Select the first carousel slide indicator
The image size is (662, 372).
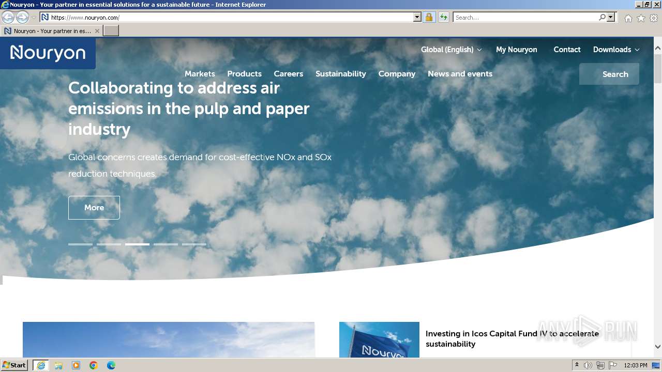click(x=80, y=244)
